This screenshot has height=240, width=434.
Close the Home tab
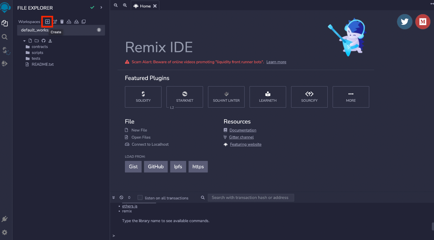pyautogui.click(x=155, y=6)
